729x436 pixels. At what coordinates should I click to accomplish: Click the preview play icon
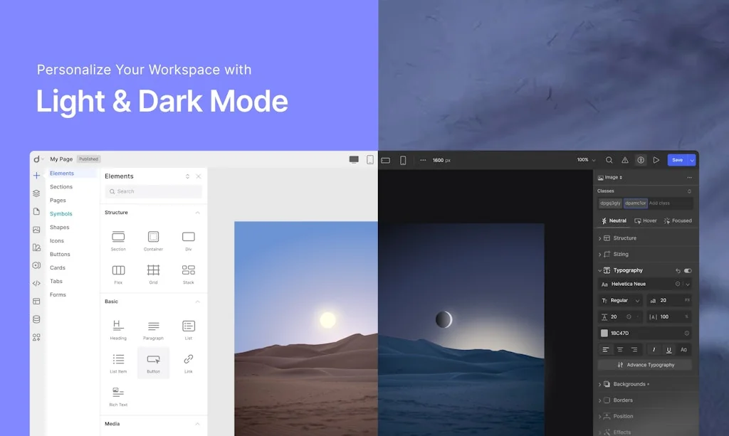pyautogui.click(x=656, y=160)
